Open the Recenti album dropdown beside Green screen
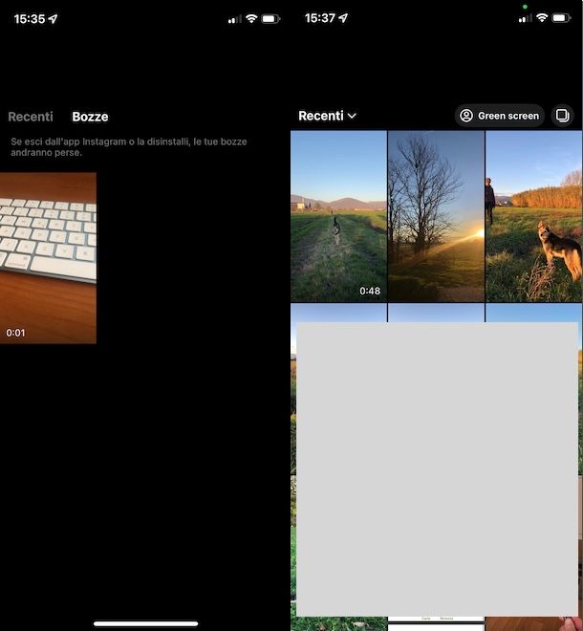 (326, 116)
